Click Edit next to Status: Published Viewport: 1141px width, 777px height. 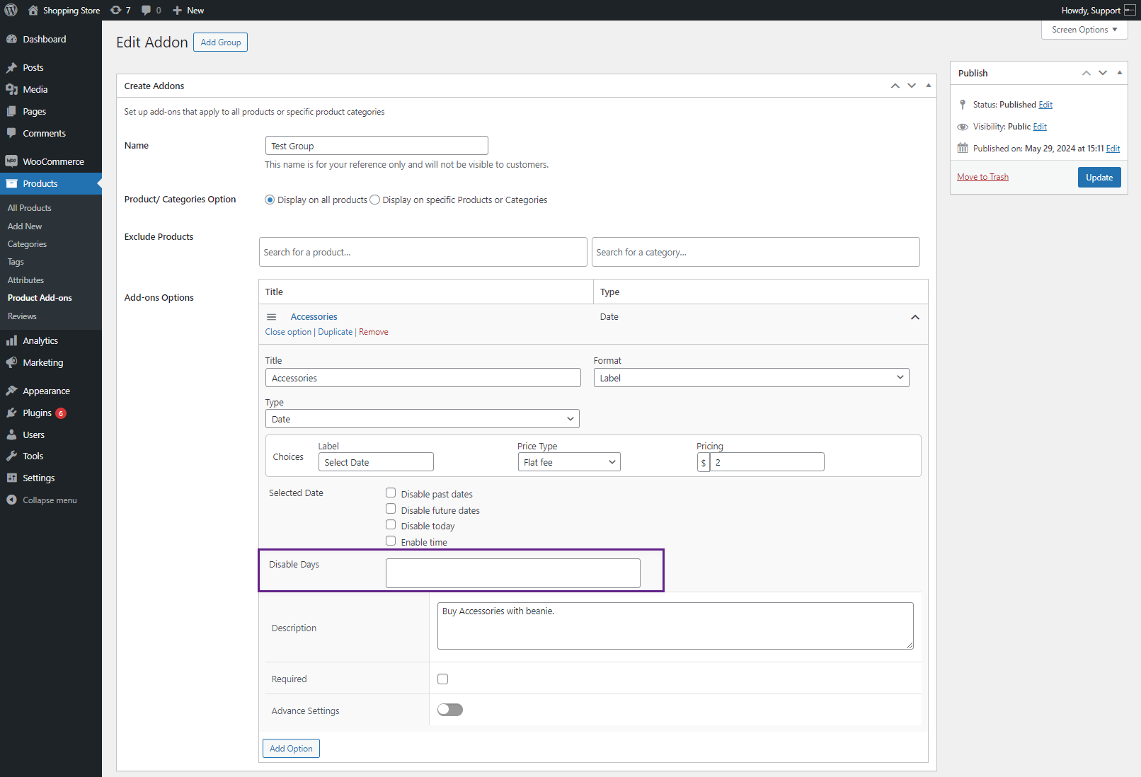pos(1045,105)
